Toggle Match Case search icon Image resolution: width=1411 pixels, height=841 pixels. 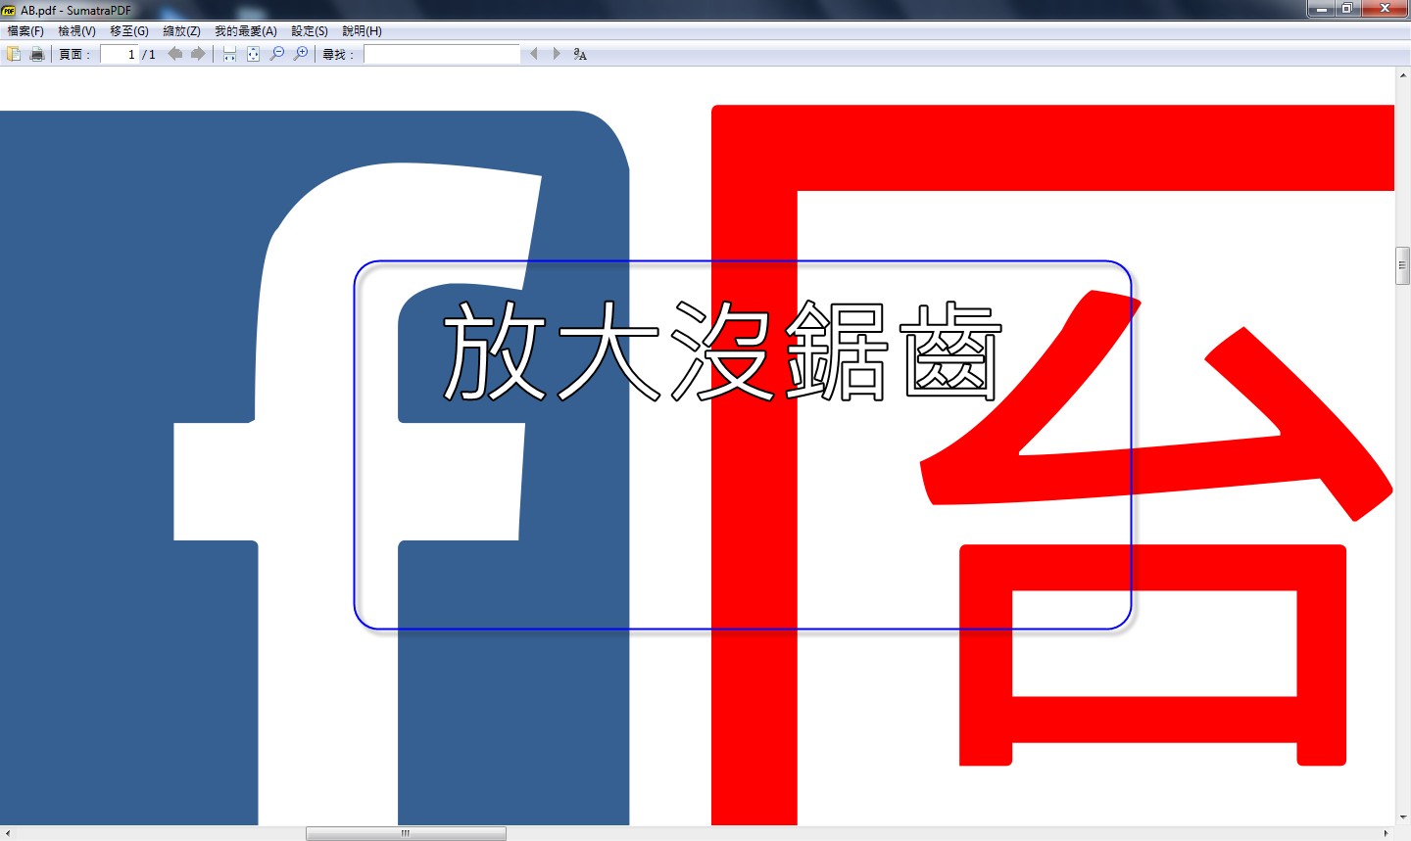pos(580,54)
